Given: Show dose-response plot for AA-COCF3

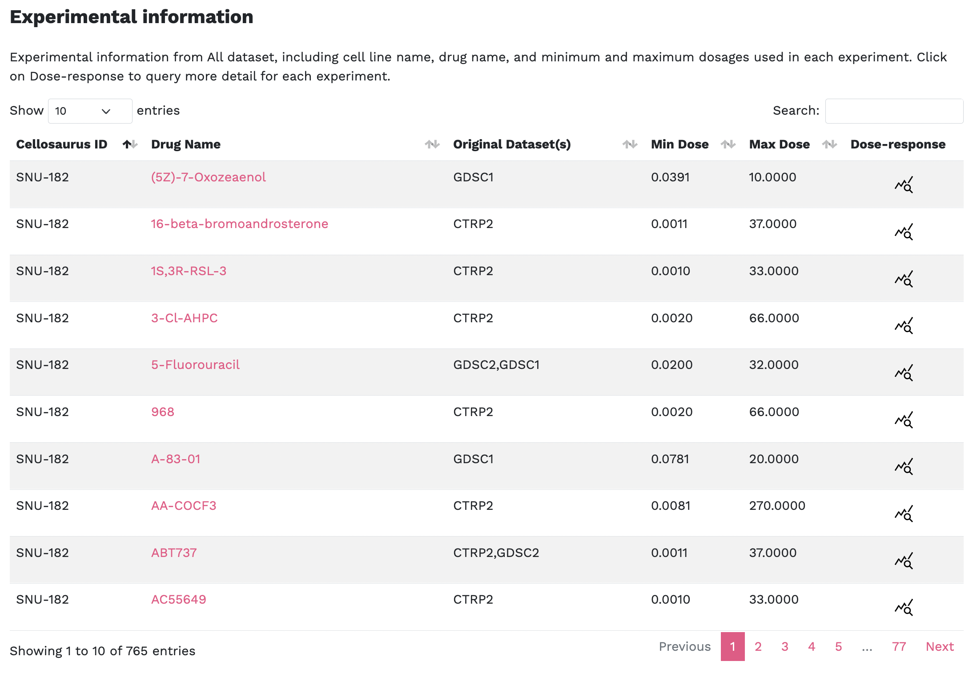Looking at the screenshot, I should pos(904,513).
